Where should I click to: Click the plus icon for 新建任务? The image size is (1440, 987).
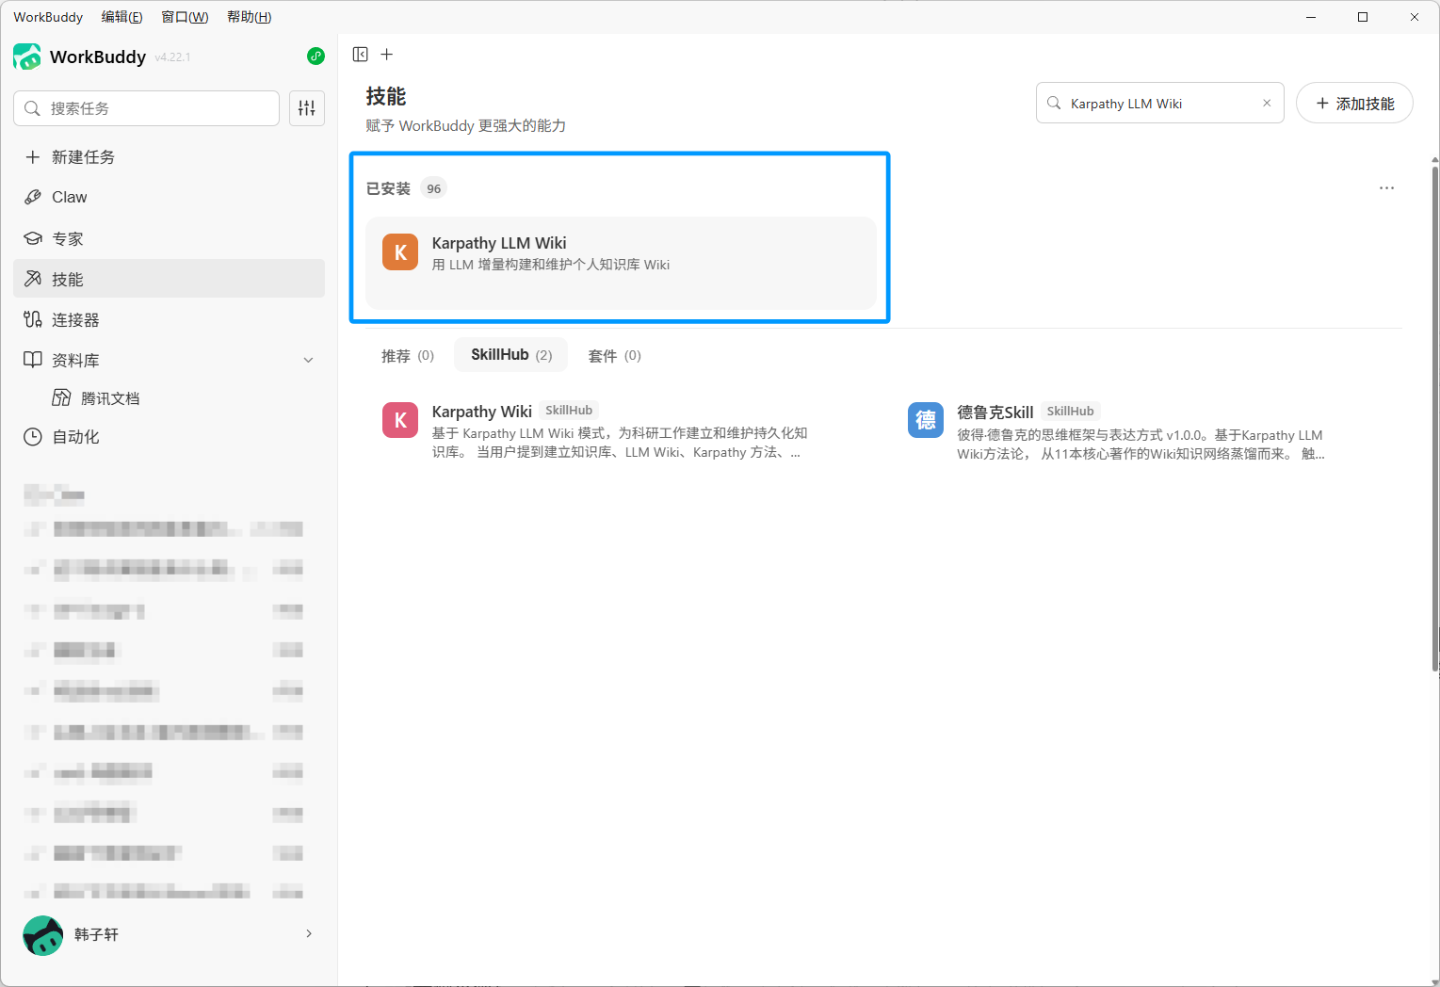[x=33, y=157]
